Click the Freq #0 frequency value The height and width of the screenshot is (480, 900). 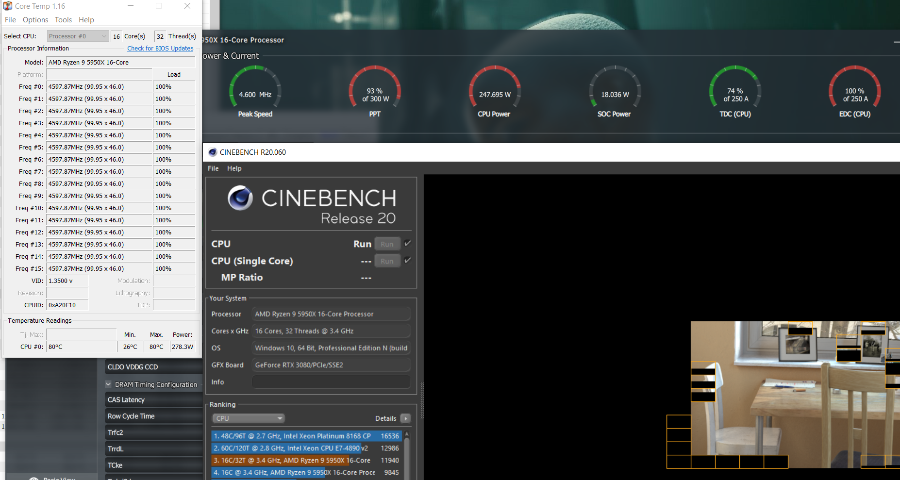[x=99, y=87]
